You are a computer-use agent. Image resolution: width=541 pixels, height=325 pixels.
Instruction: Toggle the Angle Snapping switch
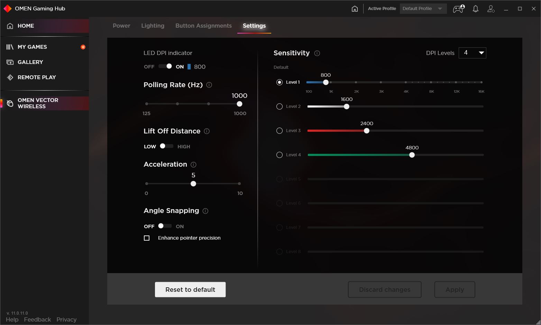165,226
